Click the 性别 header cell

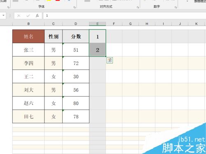tap(54, 37)
